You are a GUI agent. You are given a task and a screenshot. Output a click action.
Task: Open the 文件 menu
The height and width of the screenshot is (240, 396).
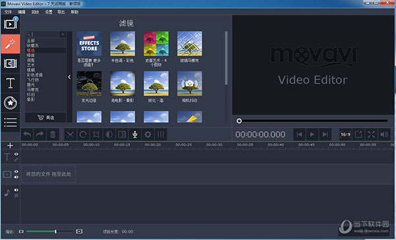(x=8, y=12)
